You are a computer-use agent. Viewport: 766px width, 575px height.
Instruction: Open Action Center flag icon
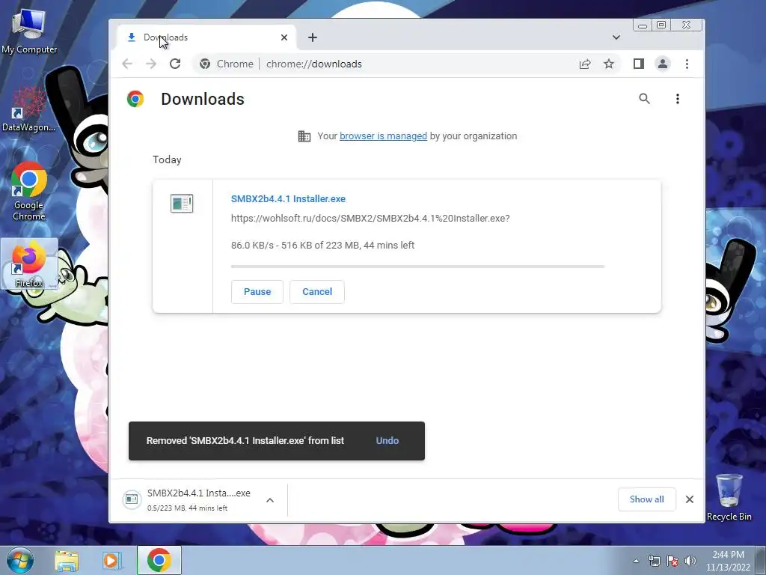tap(672, 561)
